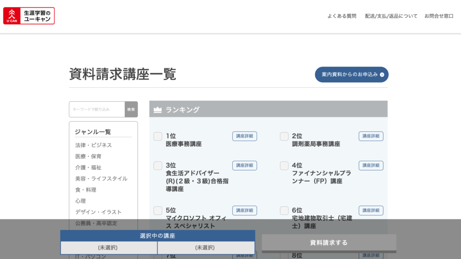This screenshot has height=259, width=461.
Task: Click the 選択中の講座 header
Action: 158,236
